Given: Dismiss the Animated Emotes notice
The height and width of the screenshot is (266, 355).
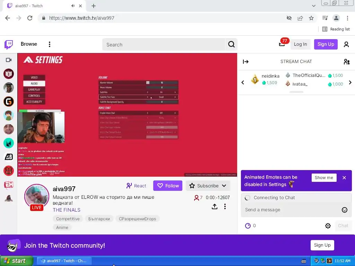Looking at the screenshot, I should (344, 178).
